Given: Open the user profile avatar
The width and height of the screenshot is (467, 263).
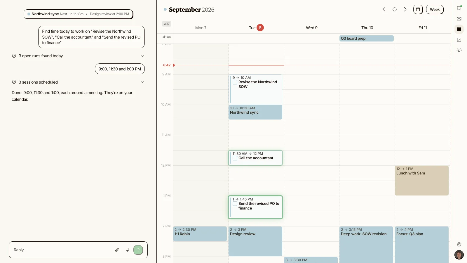Looking at the screenshot, I should pos(459,255).
